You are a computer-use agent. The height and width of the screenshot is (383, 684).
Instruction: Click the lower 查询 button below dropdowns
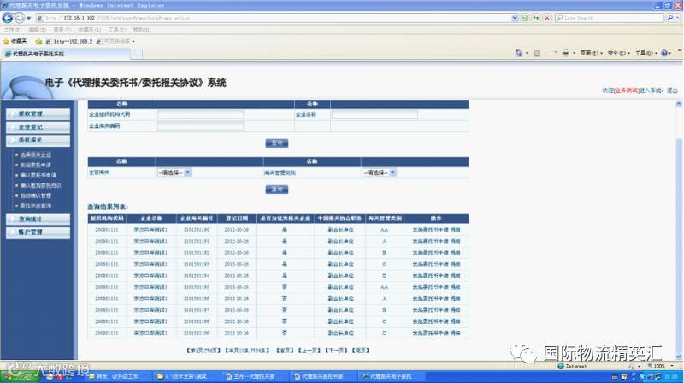pyautogui.click(x=277, y=189)
